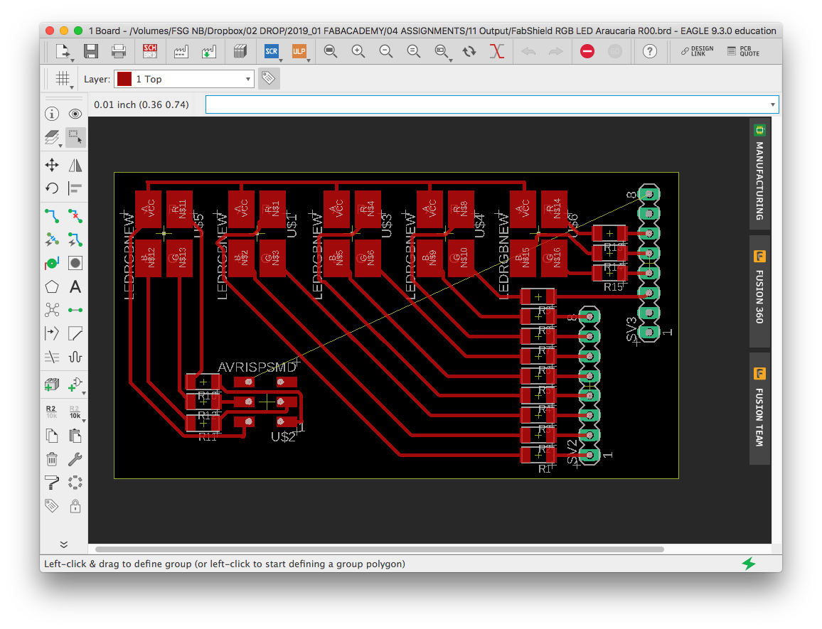Select the Lock tool
The height and width of the screenshot is (629, 822).
tap(75, 506)
